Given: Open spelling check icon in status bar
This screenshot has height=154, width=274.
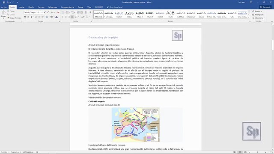Looking at the screenshot, I should (37, 152).
